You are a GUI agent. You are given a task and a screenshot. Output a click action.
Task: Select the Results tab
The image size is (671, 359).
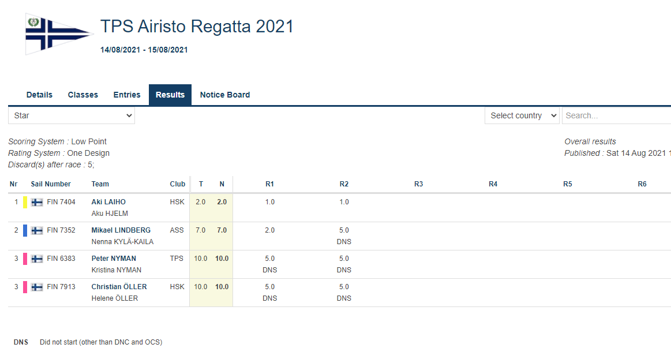(x=170, y=95)
